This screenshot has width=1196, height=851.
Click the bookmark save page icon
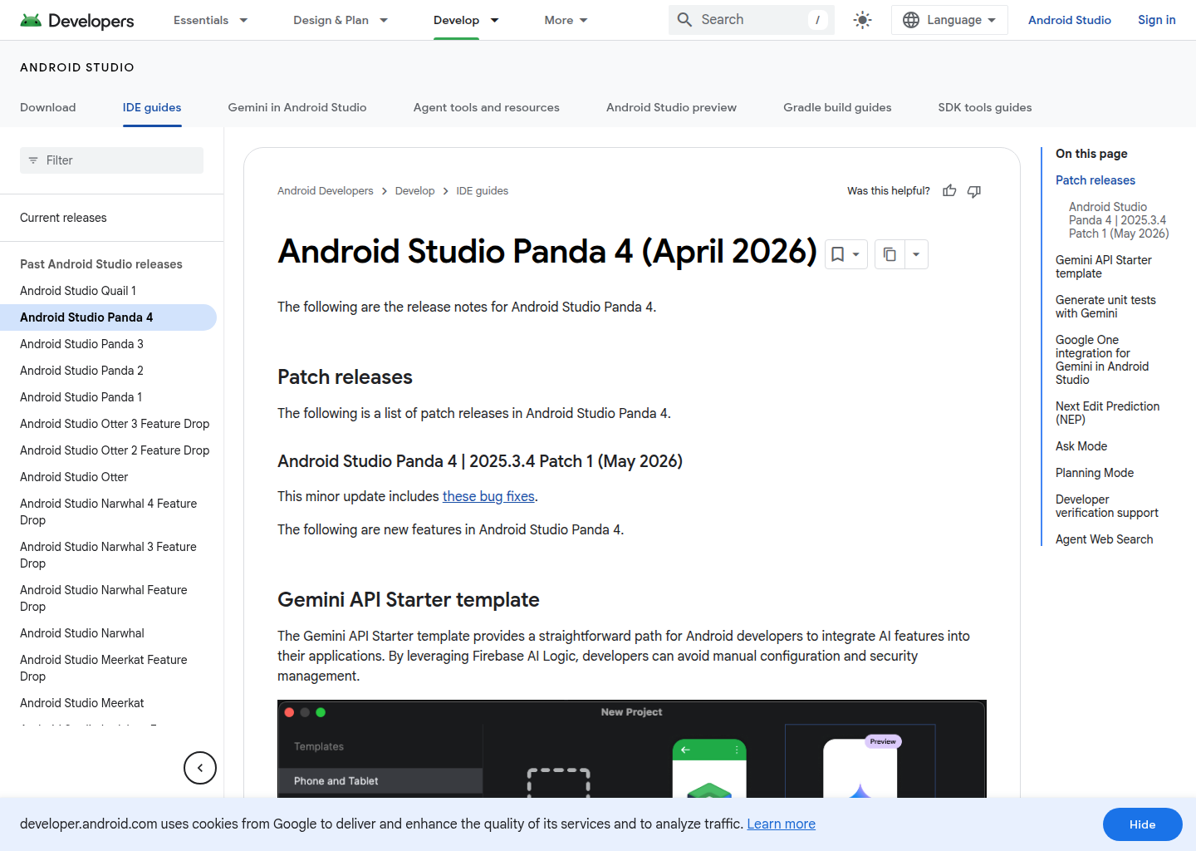[x=838, y=254]
